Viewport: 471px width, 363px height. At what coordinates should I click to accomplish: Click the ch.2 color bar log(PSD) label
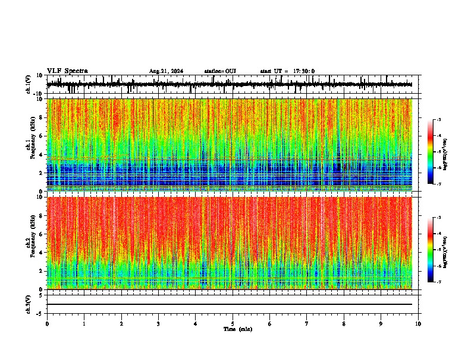pyautogui.click(x=445, y=252)
